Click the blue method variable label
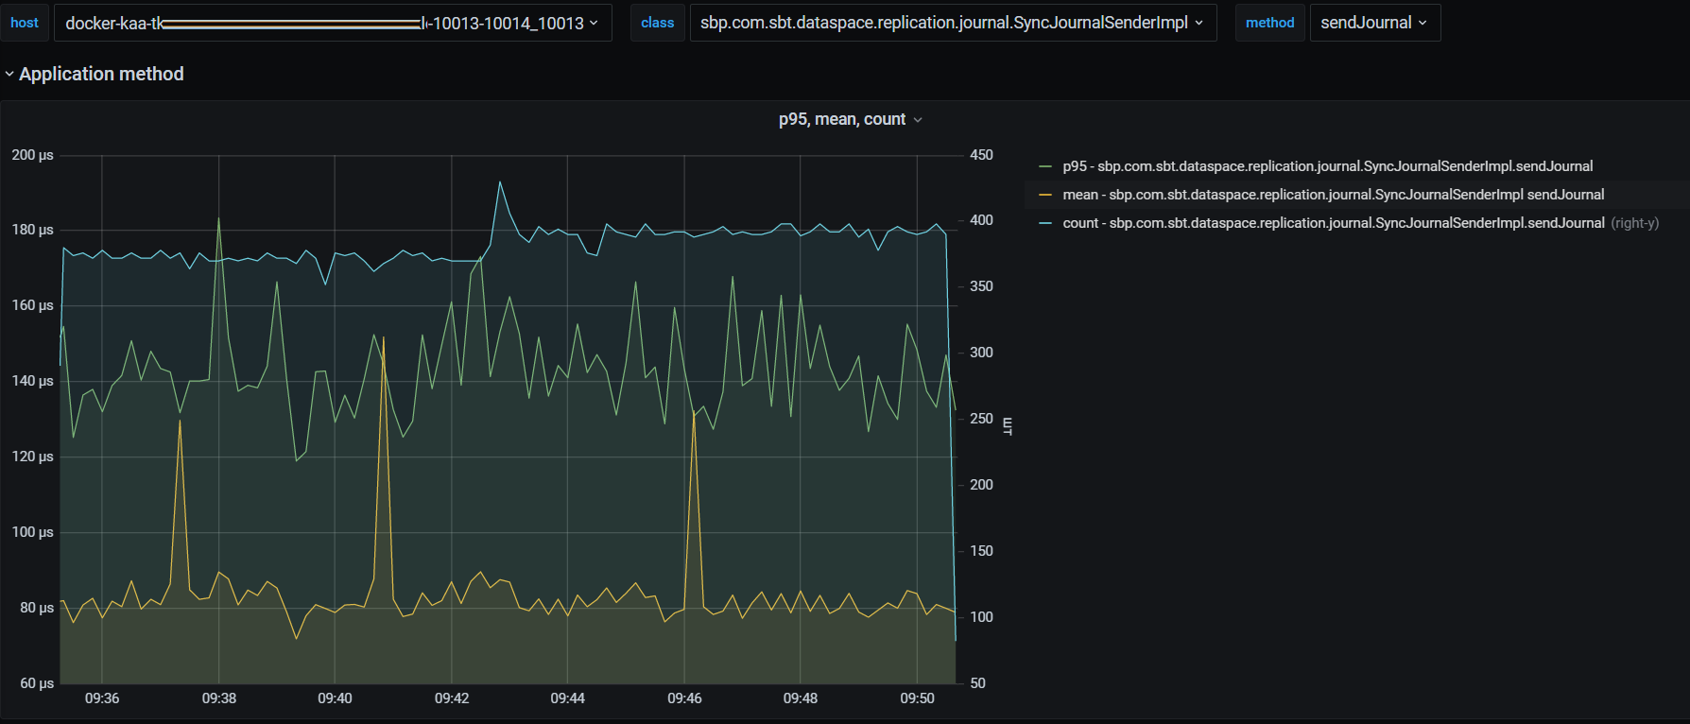This screenshot has height=724, width=1690. point(1269,23)
